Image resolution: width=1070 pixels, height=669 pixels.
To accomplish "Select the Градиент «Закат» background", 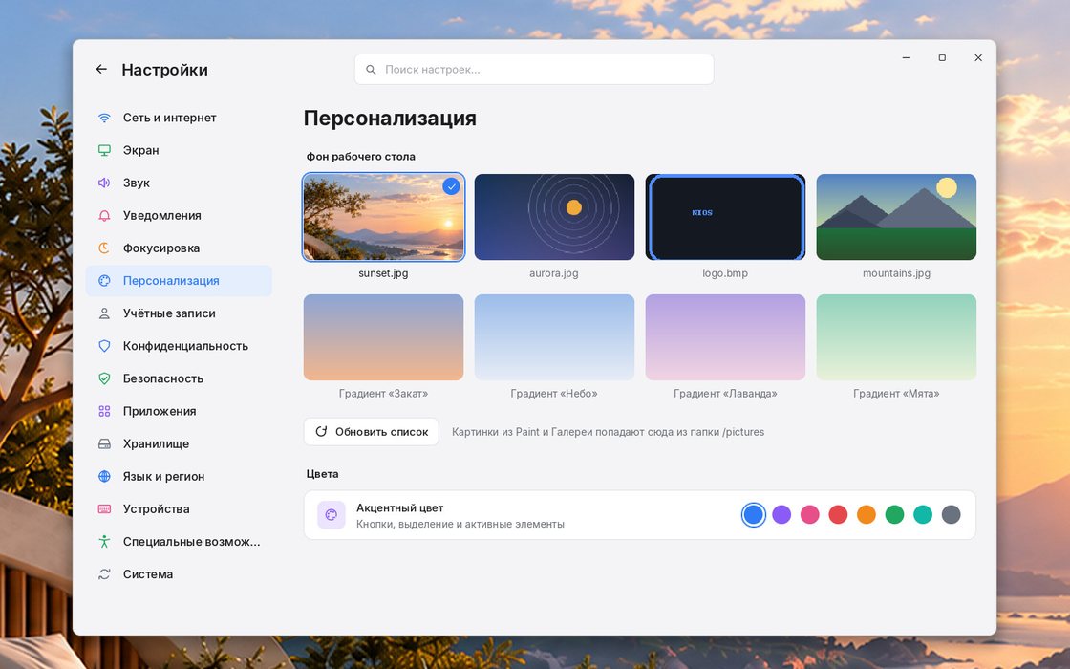I will (383, 337).
